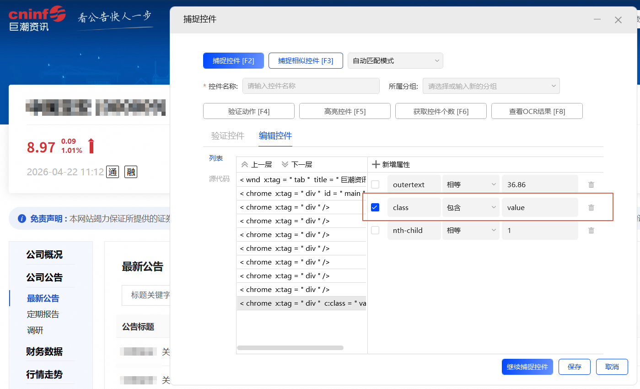Viewport: 640px width, 389px height.
Task: Click the 获取控件个数 [F6] button
Action: pos(441,111)
